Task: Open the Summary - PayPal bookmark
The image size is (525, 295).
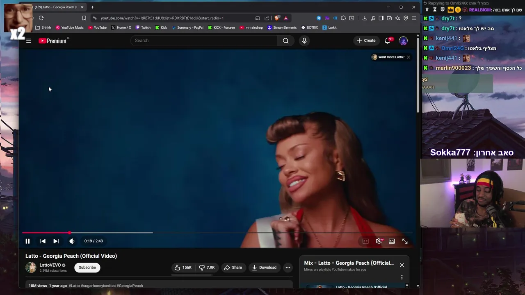Action: 187,27
